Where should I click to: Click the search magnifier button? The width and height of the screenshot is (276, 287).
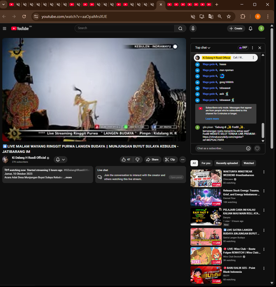180,28
